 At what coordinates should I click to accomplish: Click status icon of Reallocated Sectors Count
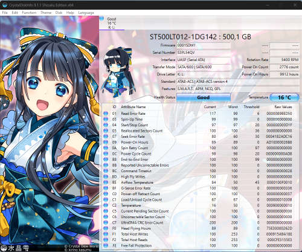click(106, 131)
